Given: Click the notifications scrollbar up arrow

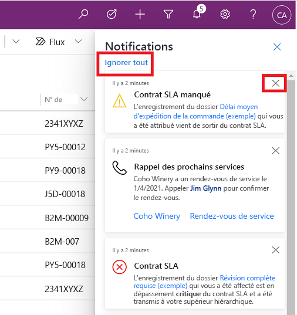Looking at the screenshot, I should click(x=291, y=76).
